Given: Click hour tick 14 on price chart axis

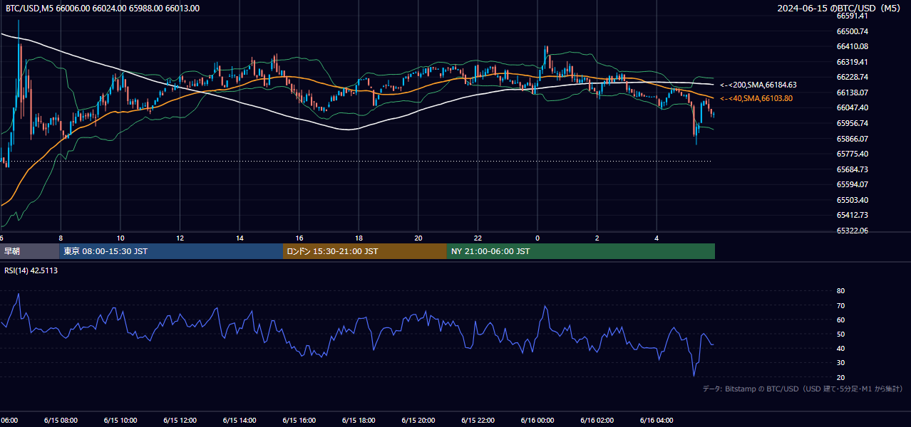Looking at the screenshot, I should click(x=240, y=238).
